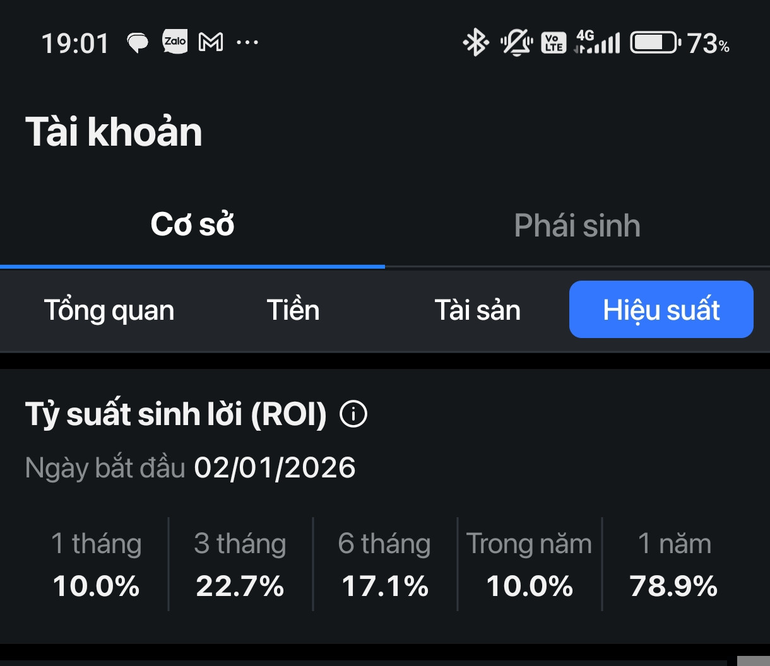The image size is (770, 666).
Task: Open the Tiền section
Action: pyautogui.click(x=293, y=310)
